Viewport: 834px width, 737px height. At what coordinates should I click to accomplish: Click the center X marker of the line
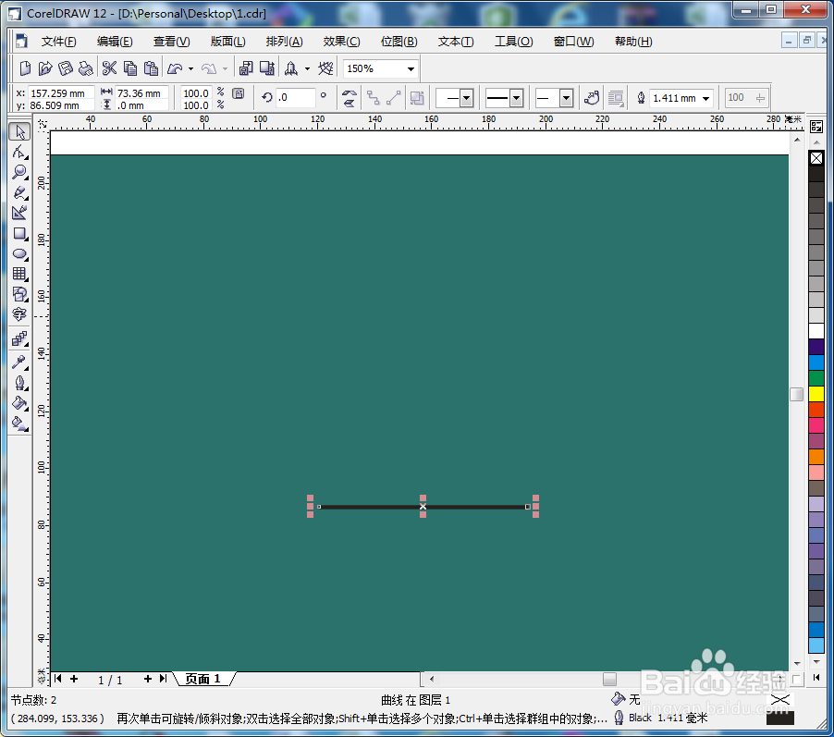click(x=423, y=507)
